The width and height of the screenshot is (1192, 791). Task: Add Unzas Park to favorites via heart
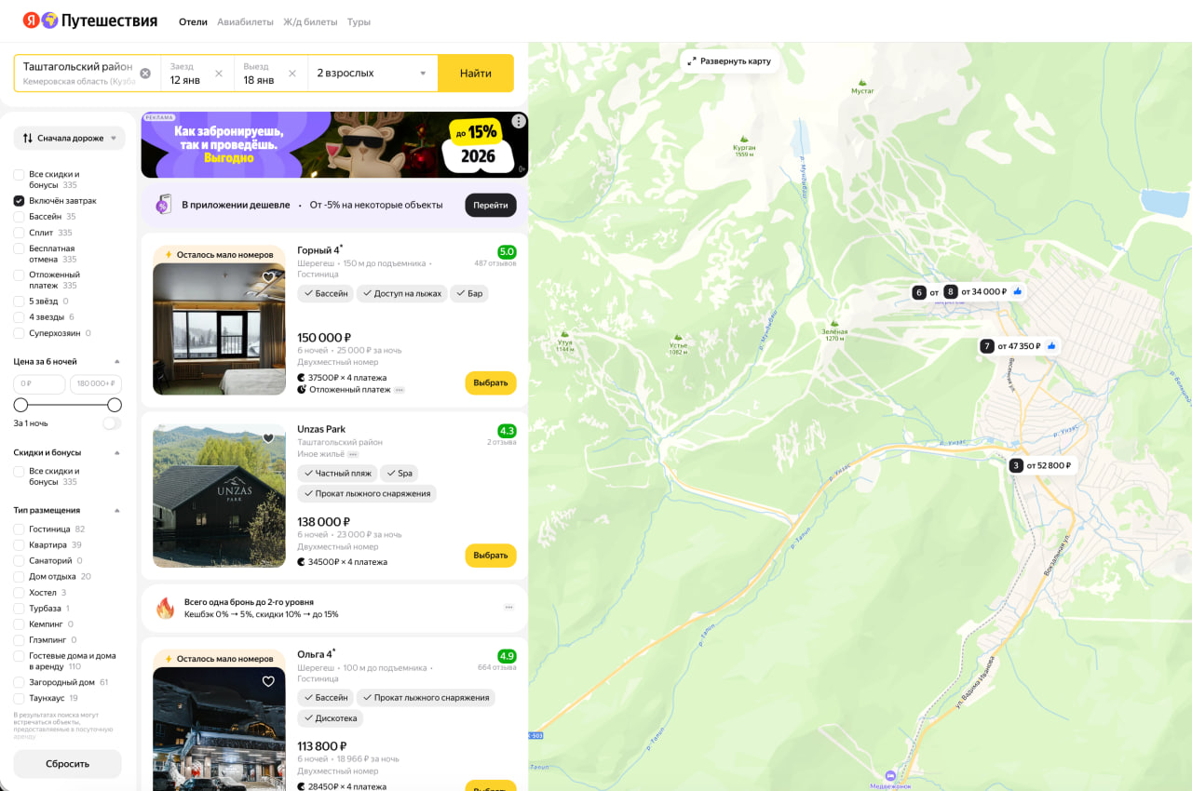[x=268, y=438]
